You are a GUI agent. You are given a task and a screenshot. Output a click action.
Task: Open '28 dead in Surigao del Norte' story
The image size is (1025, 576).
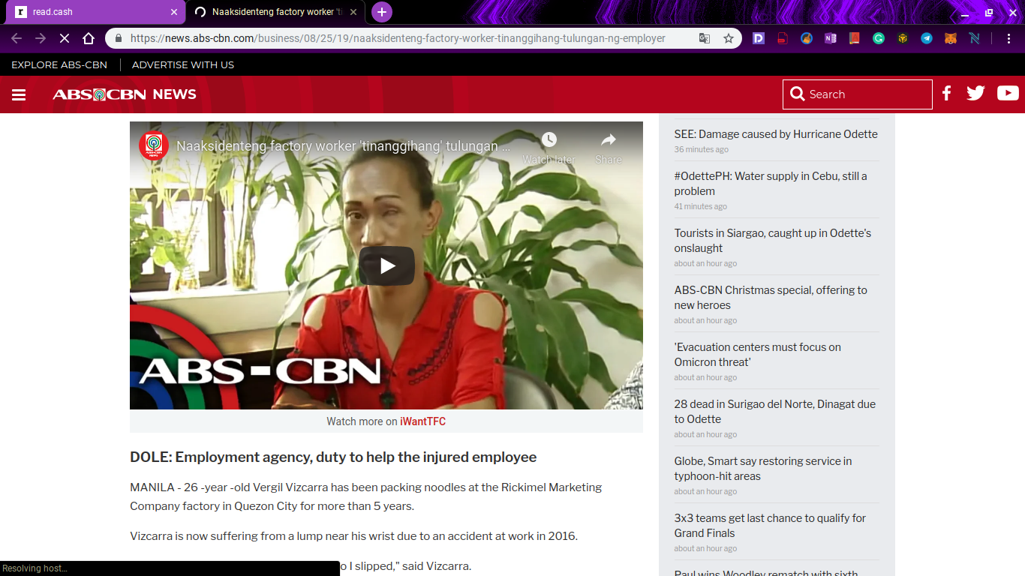pyautogui.click(x=775, y=412)
